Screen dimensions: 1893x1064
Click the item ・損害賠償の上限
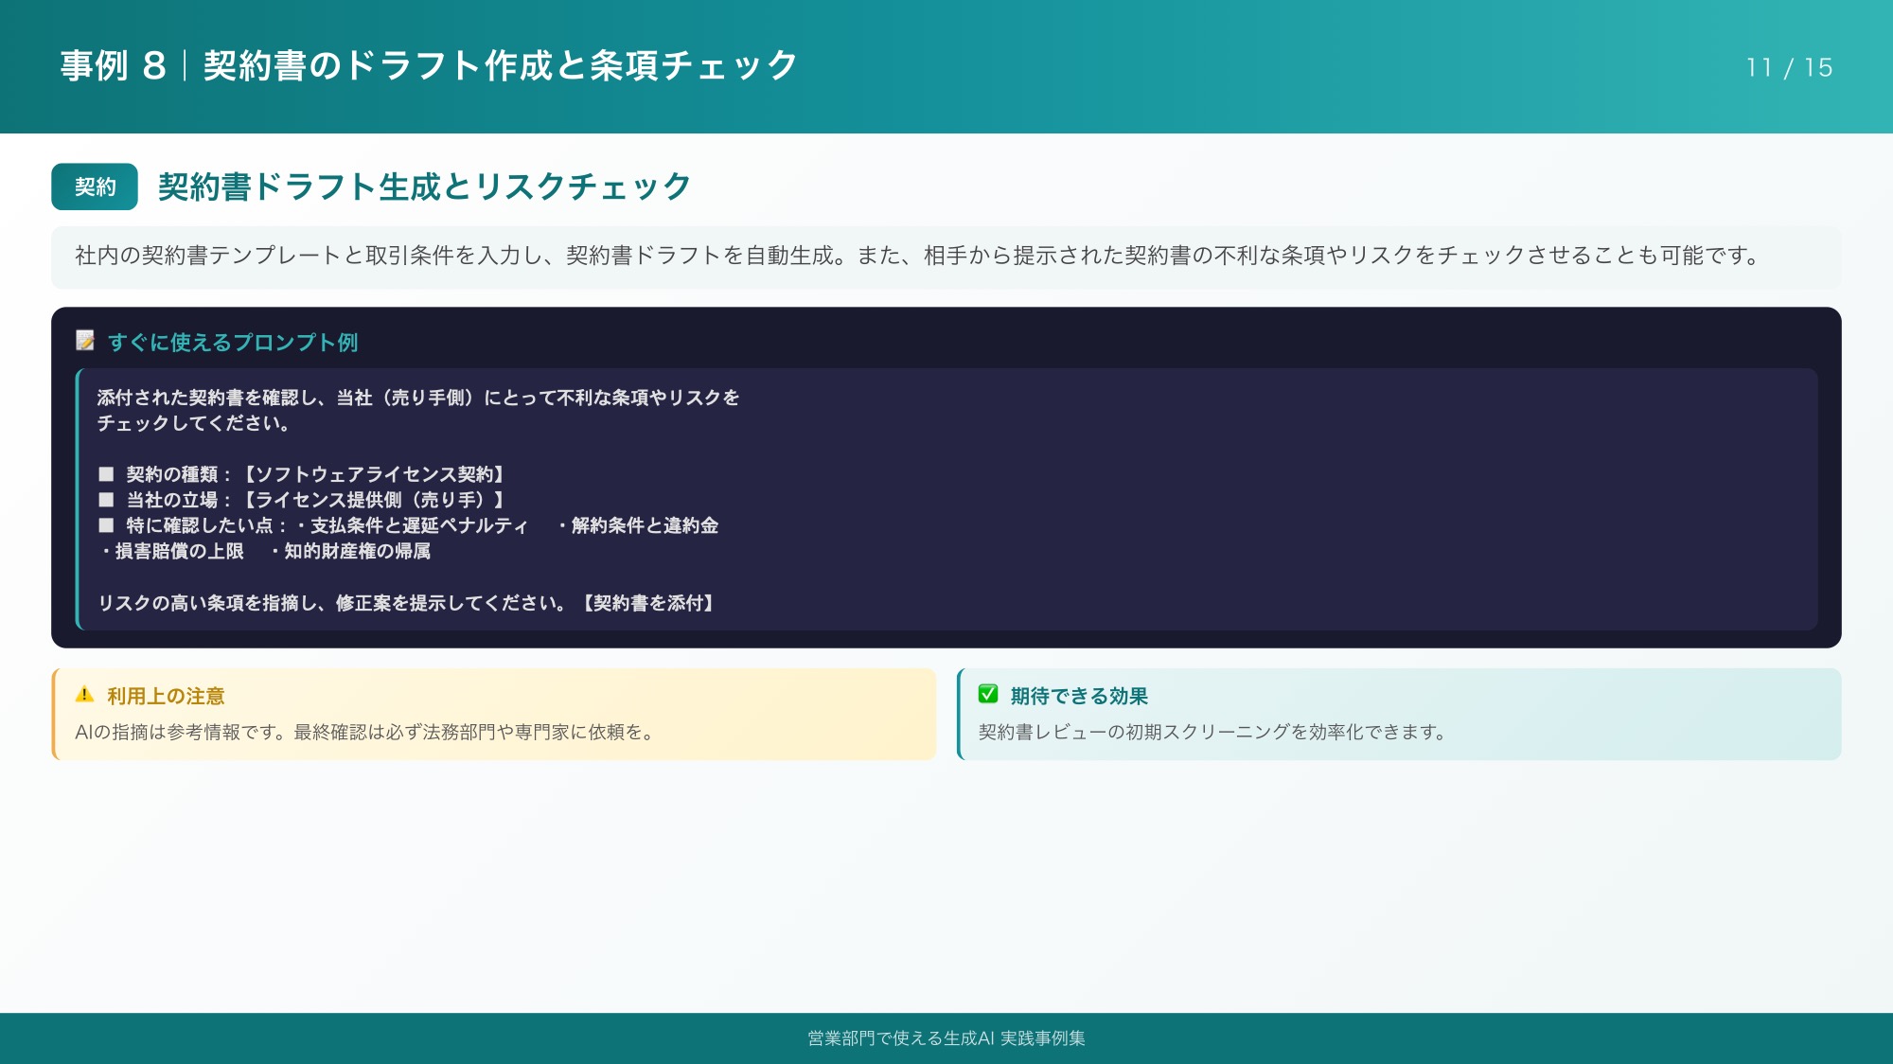170,551
